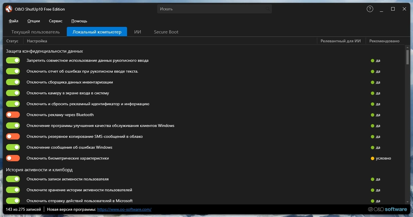This screenshot has width=413, height=217.
Task: Sort by the Настройка column header
Action: pos(37,41)
